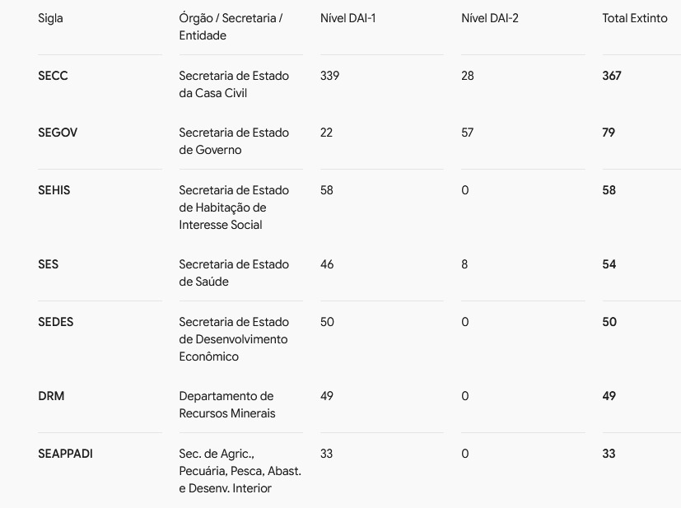Click the Sigla column header
This screenshot has width=681, height=508.
click(x=50, y=18)
